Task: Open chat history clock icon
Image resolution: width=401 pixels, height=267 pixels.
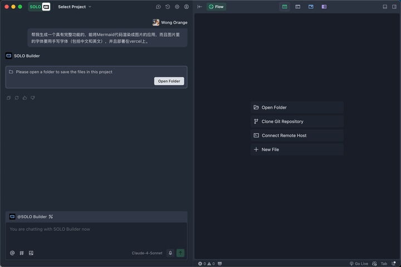Action: [168, 7]
